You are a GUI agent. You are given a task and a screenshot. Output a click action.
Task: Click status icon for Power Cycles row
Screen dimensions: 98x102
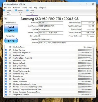6,76
